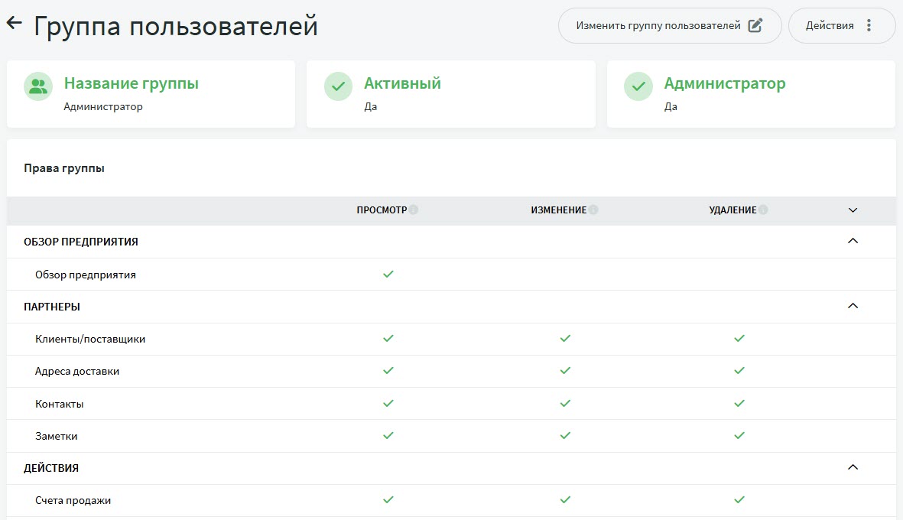Collapse the ДЕЙСТВИЯ section
903x520 pixels.
[853, 467]
